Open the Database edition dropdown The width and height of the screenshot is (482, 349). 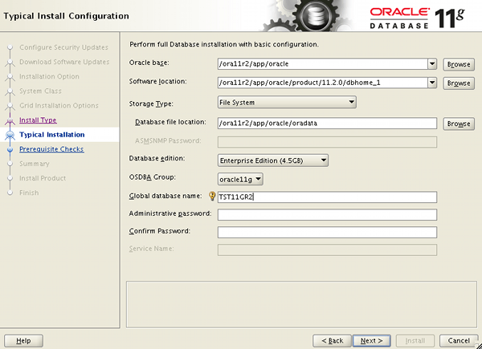(272, 160)
